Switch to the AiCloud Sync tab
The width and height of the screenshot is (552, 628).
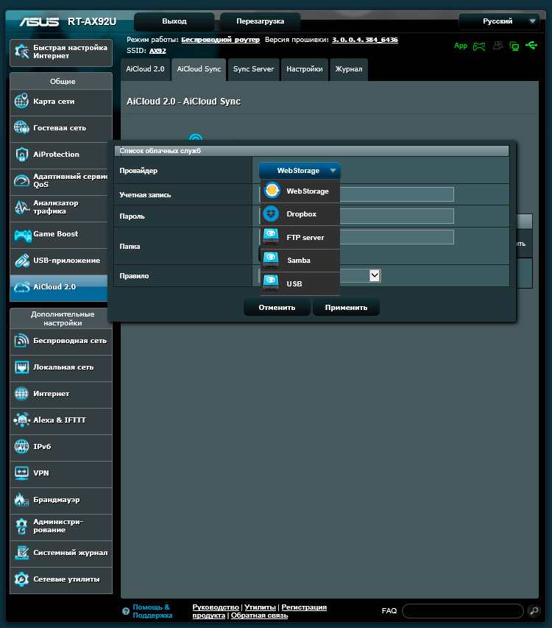pos(199,69)
